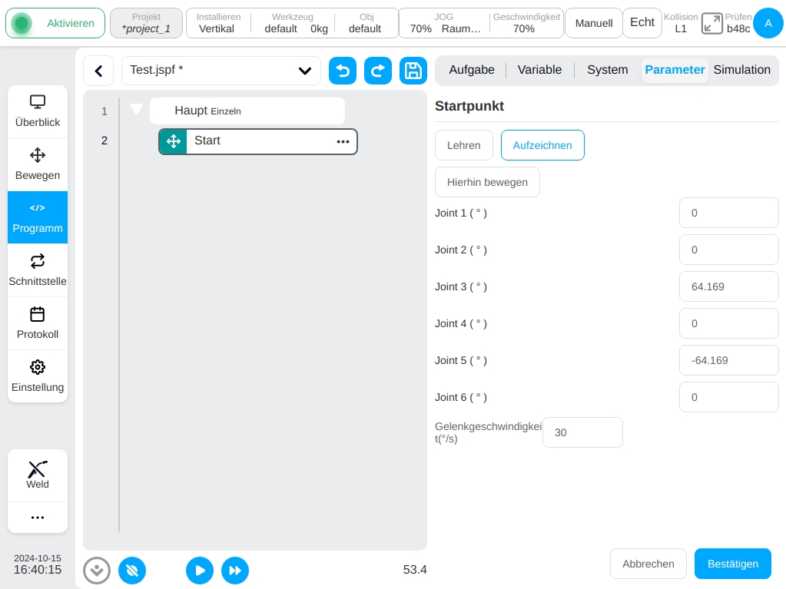Open the Bewegen move page
Screen dimensions: 786x589
(38, 164)
